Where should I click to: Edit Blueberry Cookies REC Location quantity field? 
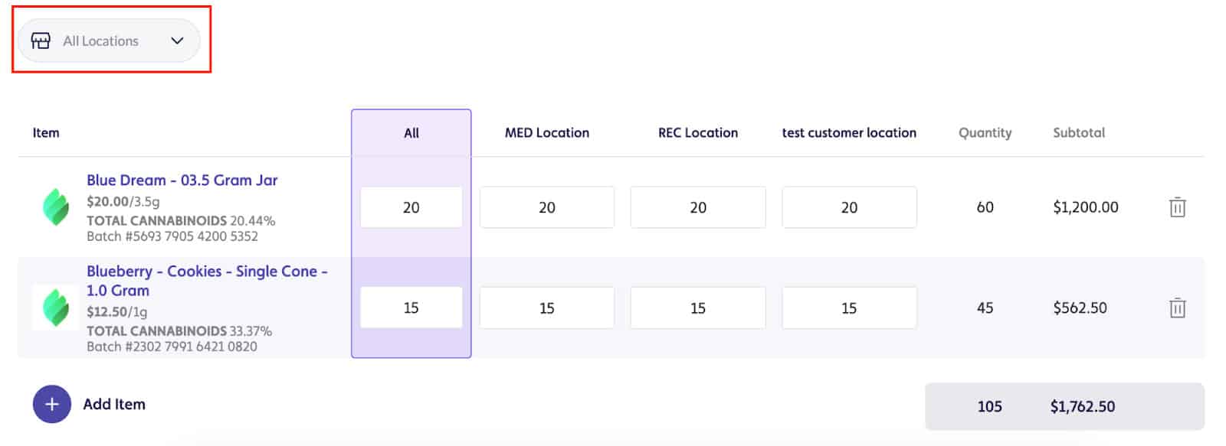point(698,308)
